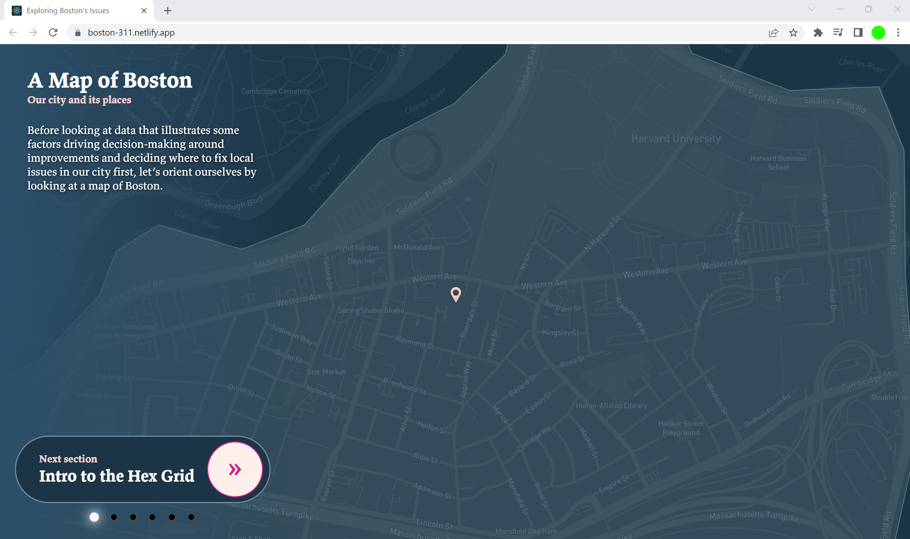Screen dimensions: 910x539
Task: Click the share page icon in address bar
Action: (773, 33)
